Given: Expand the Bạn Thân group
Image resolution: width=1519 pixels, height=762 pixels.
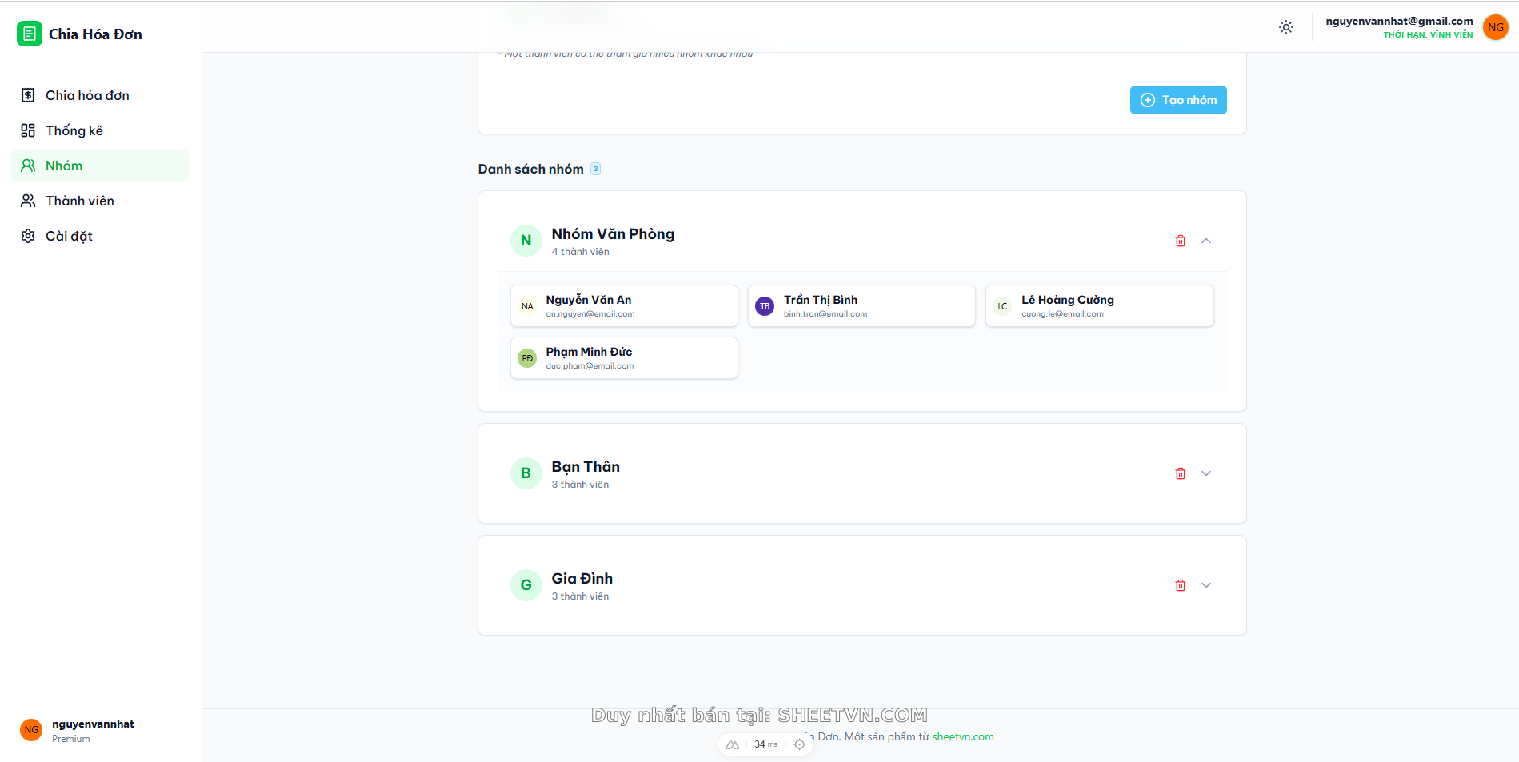Looking at the screenshot, I should (x=1206, y=473).
